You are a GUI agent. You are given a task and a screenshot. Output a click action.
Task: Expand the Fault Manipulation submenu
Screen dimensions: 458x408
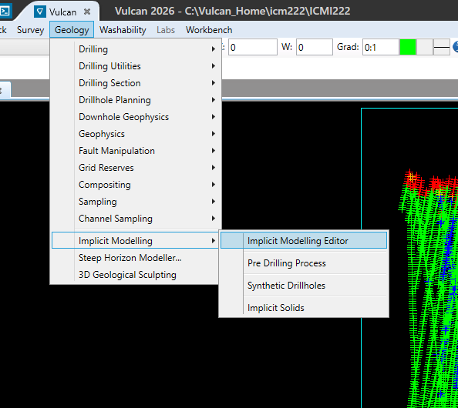[x=136, y=151]
